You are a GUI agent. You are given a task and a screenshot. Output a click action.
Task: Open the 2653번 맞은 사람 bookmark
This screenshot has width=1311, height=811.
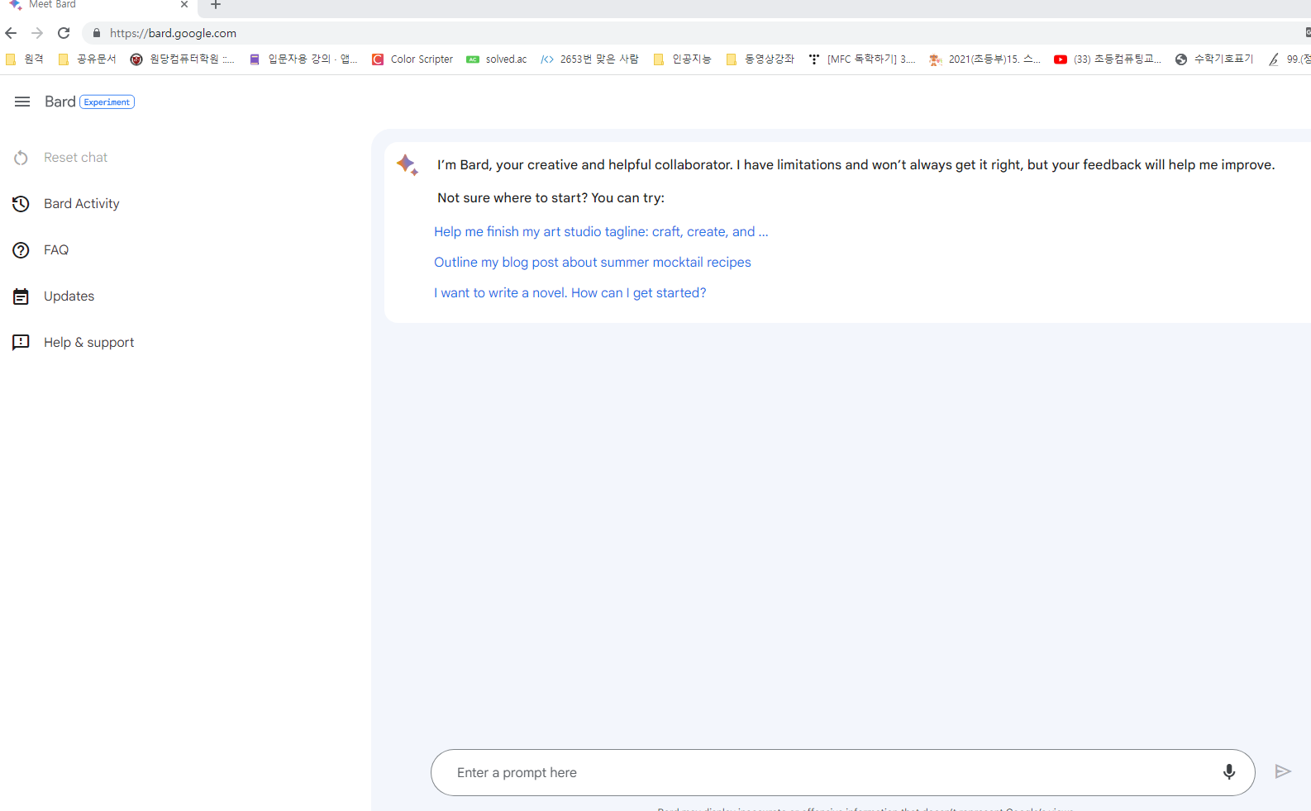point(590,59)
